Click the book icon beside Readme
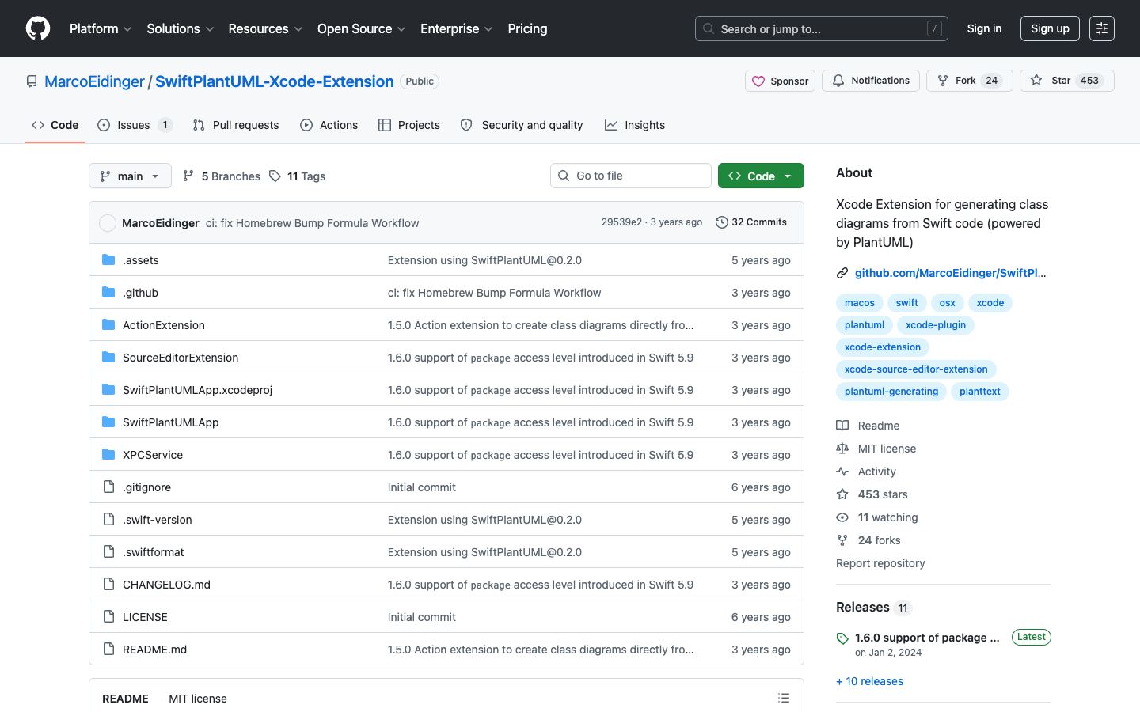This screenshot has height=712, width=1140. [842, 426]
